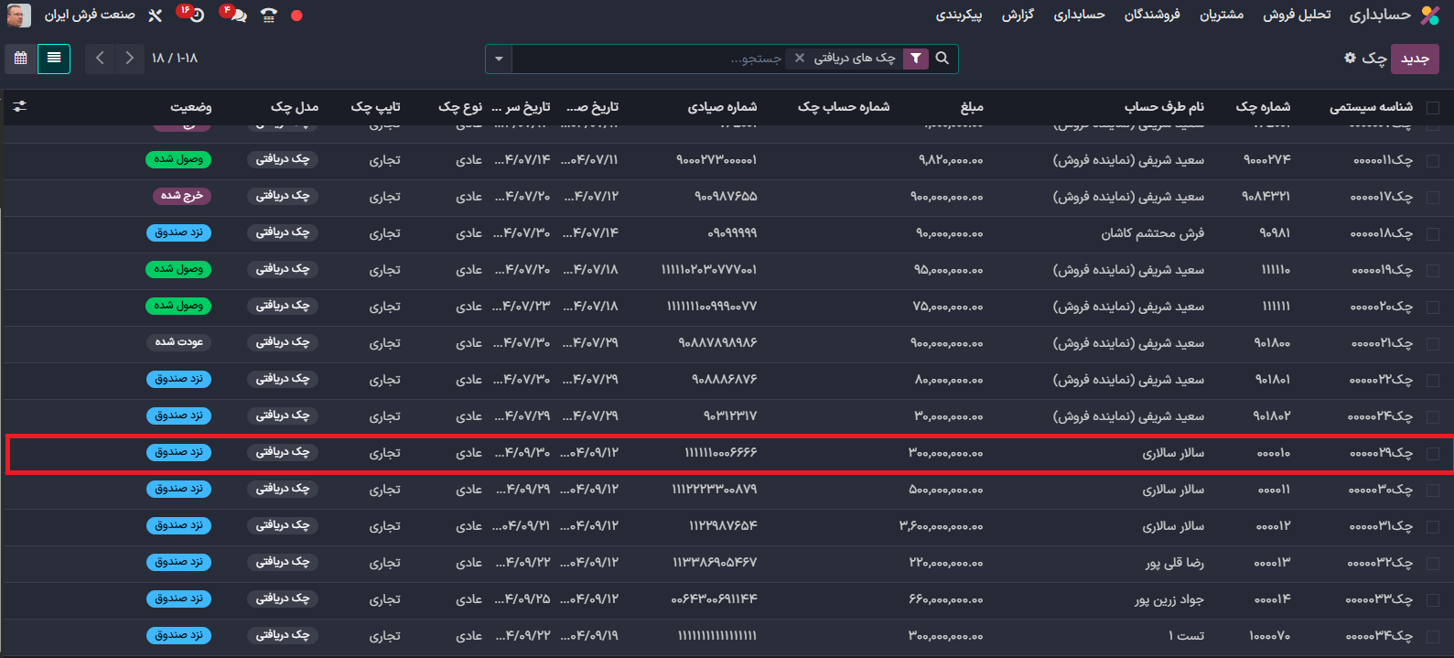Viewport: 1454px width, 658px height.
Task: Switch to the calendar view
Action: (x=20, y=59)
